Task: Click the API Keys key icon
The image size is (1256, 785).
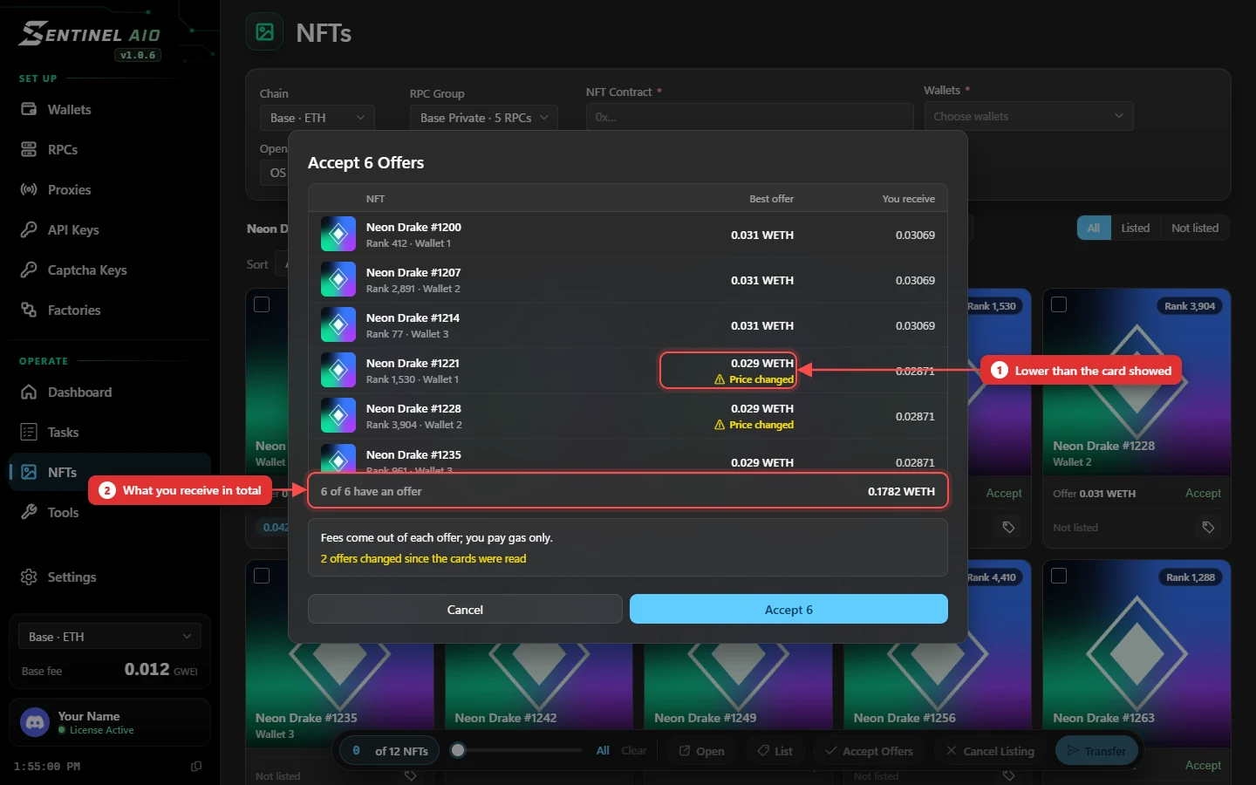Action: tap(29, 229)
